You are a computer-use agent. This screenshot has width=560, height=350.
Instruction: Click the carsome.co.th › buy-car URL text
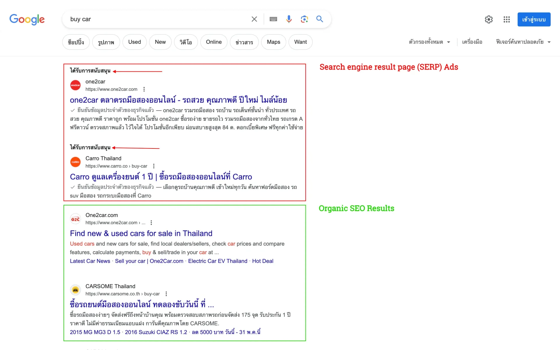123,294
